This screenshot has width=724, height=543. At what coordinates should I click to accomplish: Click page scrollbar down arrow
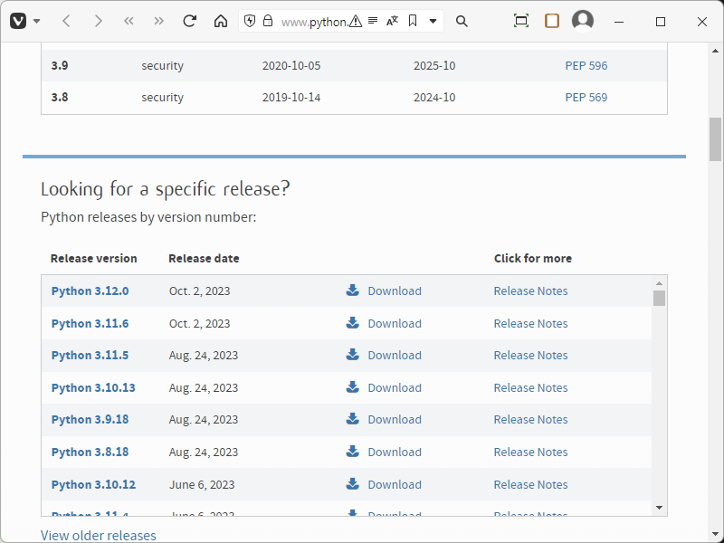pyautogui.click(x=716, y=535)
